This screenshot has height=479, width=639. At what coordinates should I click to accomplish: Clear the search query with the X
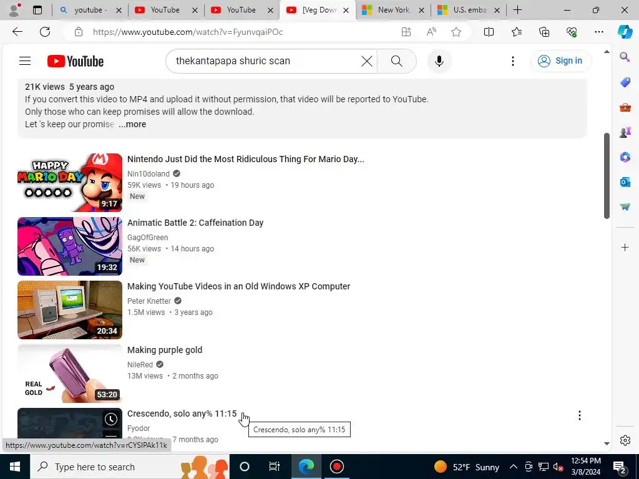[x=366, y=61]
